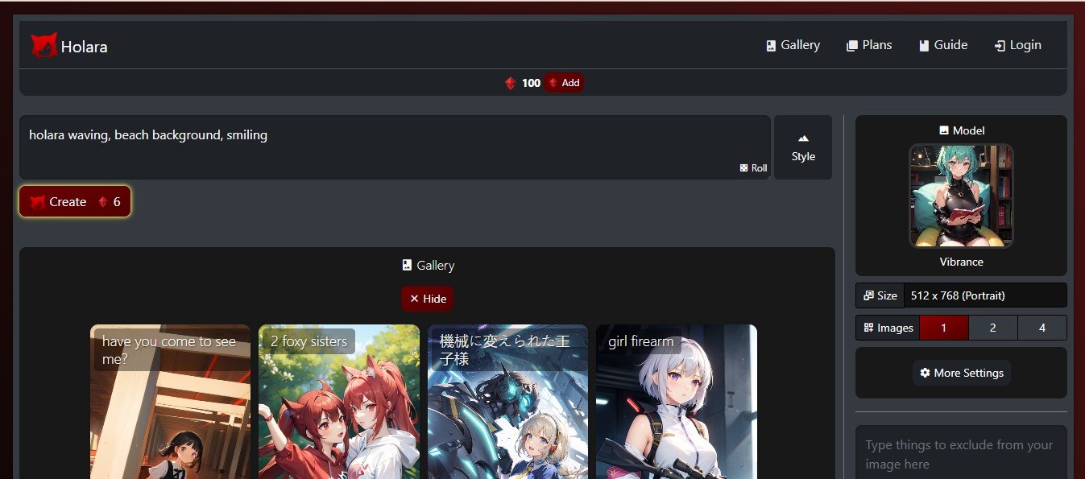Click the red gem credits icon
This screenshot has height=479, width=1085.
pos(510,83)
